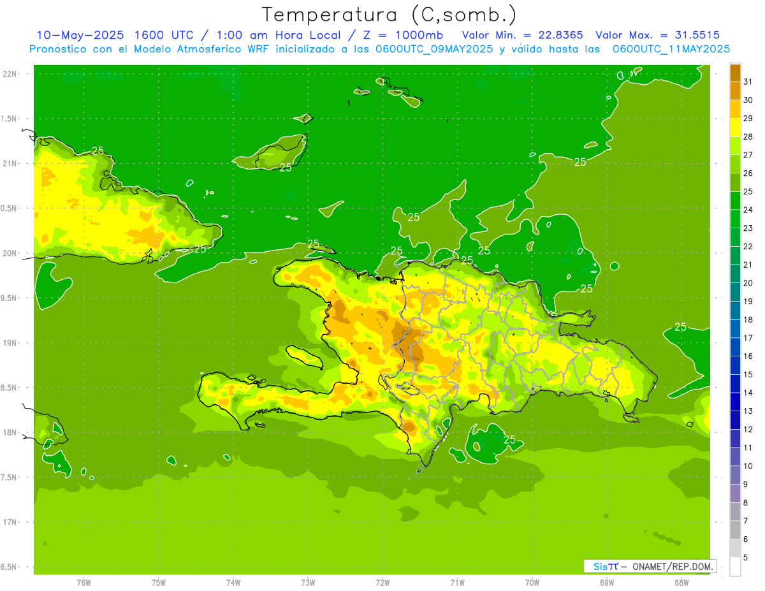Click the "20N" latitude axis label
This screenshot has width=765, height=591.
pos(10,253)
